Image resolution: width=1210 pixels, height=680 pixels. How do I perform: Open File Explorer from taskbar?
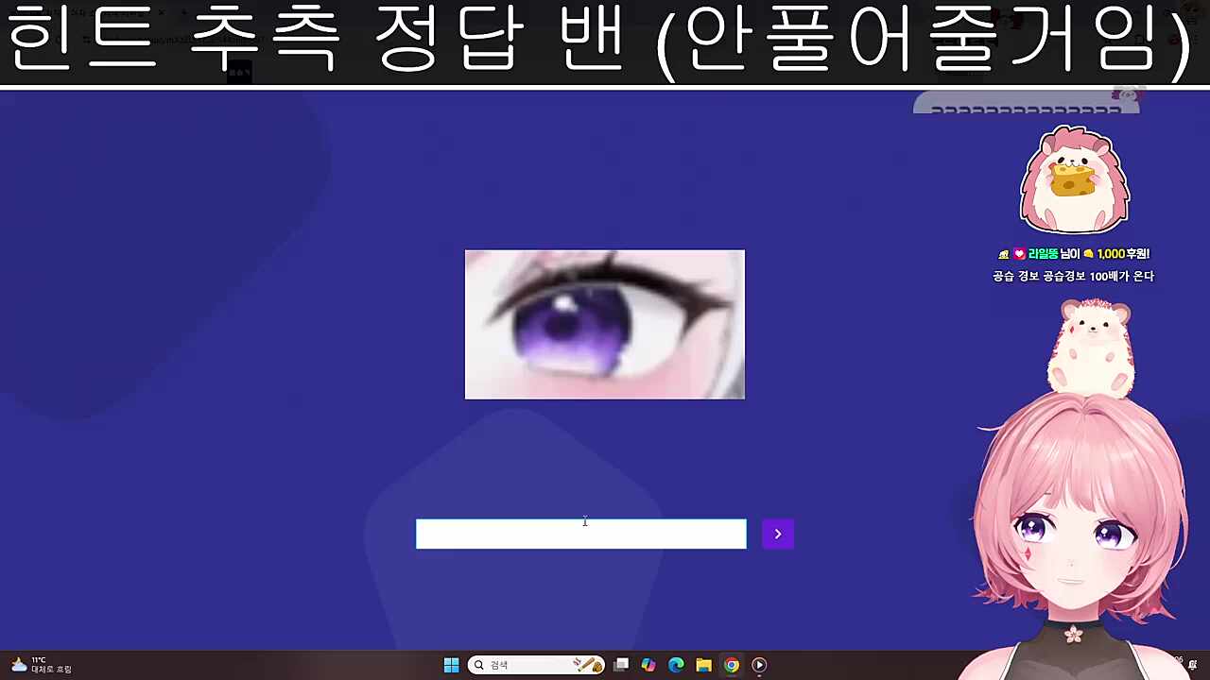click(x=703, y=665)
